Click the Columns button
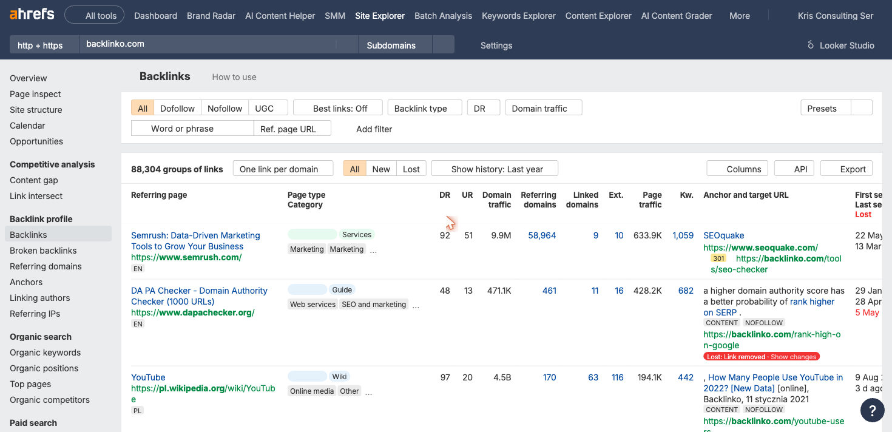Screen dimensions: 892x432 tap(738, 169)
